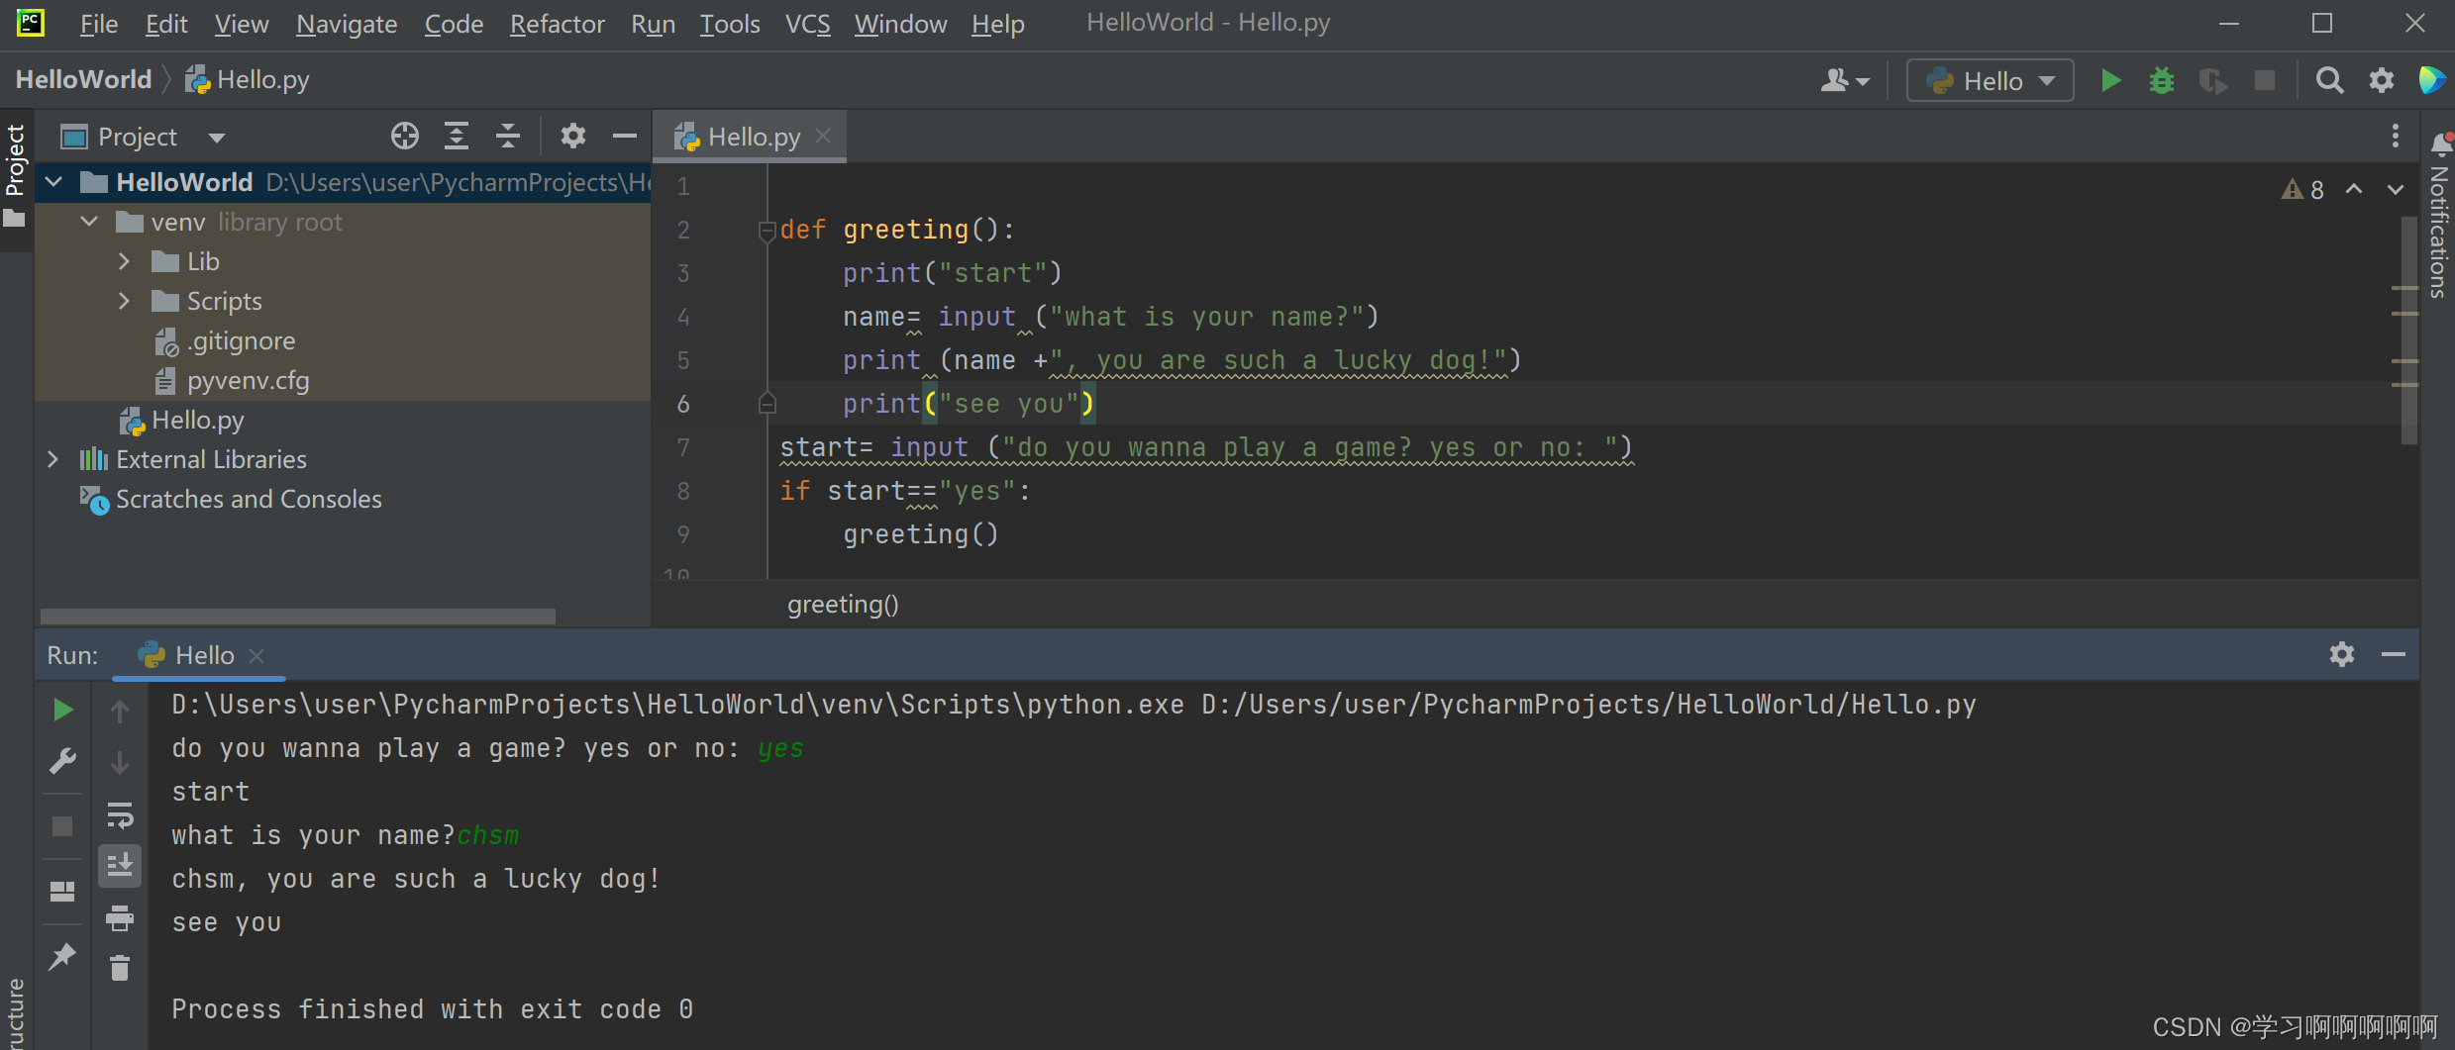
Task: Open the warnings inspection widget showing 8
Action: click(x=2302, y=189)
